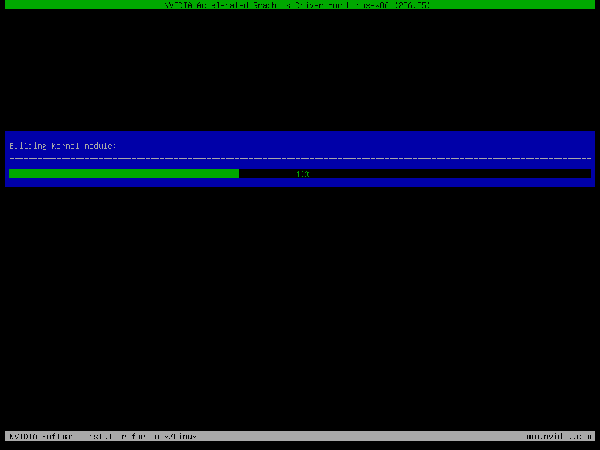Click the 'Building kernel module:' label
This screenshot has width=600, height=450.
click(x=63, y=146)
